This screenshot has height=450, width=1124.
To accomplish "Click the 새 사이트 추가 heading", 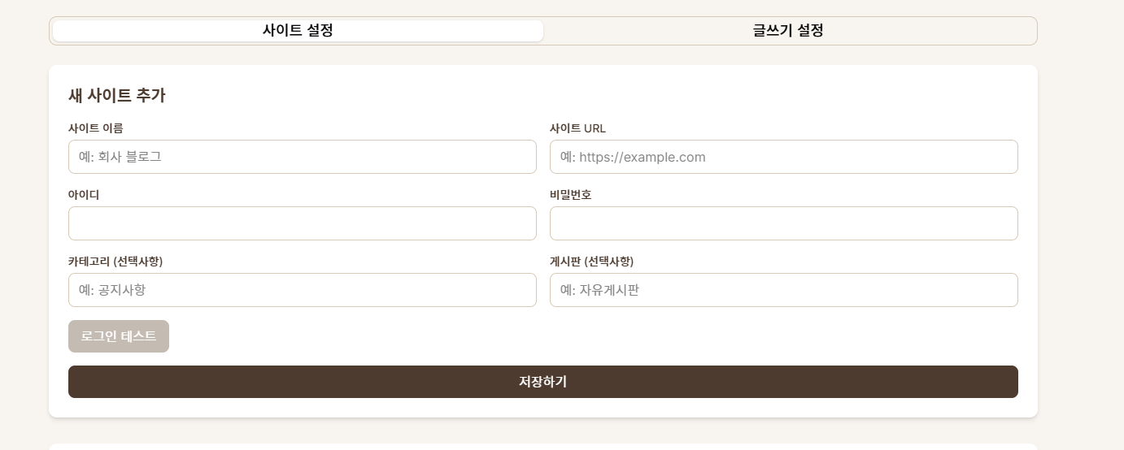I will click(x=117, y=96).
